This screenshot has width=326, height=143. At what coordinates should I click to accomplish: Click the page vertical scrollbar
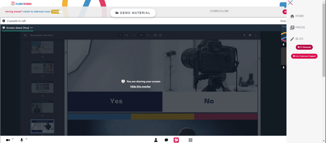[x=324, y=40]
